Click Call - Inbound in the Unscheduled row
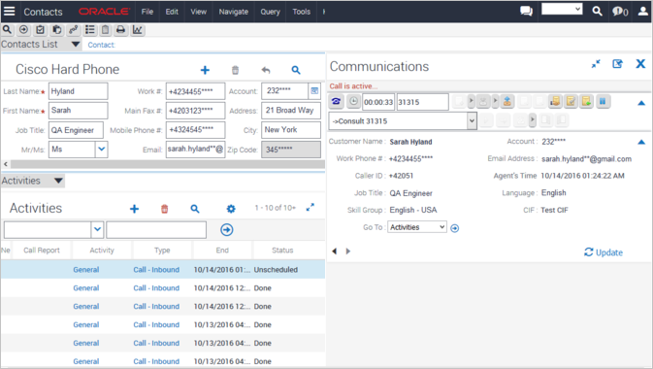 pos(156,270)
